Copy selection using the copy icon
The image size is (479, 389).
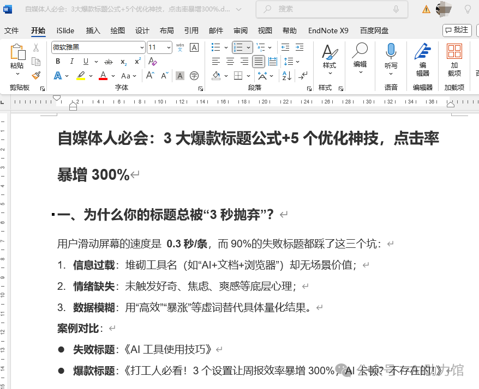point(37,62)
